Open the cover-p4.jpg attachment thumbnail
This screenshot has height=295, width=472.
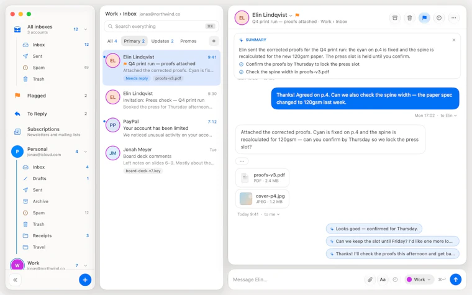(246, 199)
